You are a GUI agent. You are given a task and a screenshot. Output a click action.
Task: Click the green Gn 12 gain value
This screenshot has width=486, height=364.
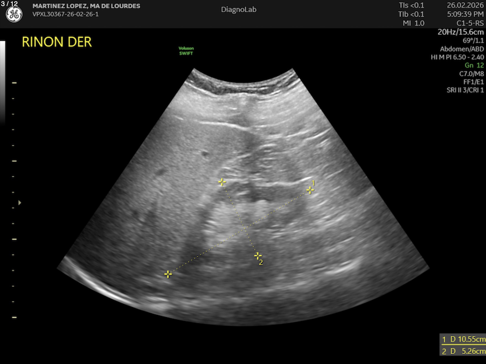474,65
